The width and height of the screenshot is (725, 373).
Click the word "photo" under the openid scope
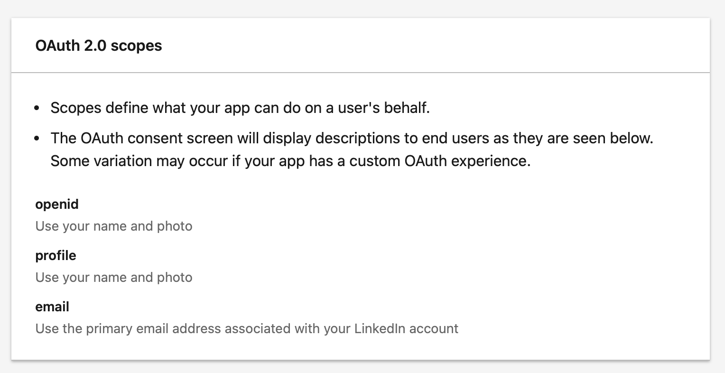pyautogui.click(x=175, y=226)
